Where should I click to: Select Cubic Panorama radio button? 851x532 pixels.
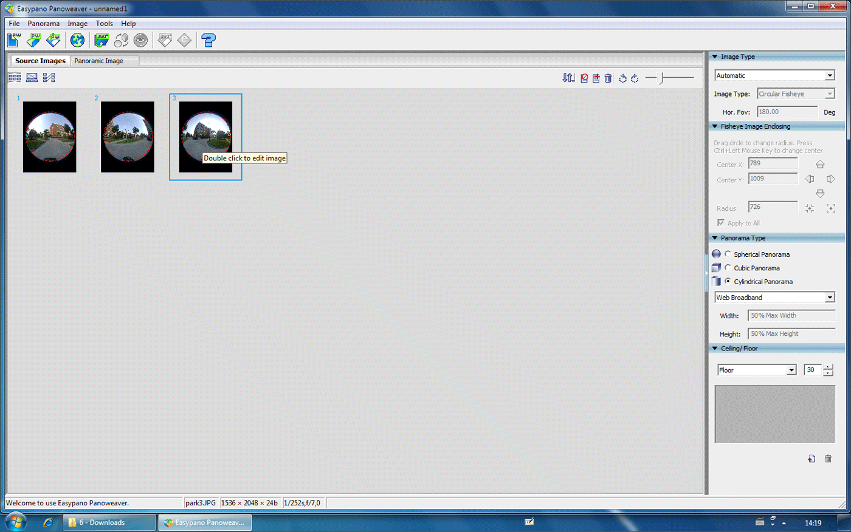point(728,267)
